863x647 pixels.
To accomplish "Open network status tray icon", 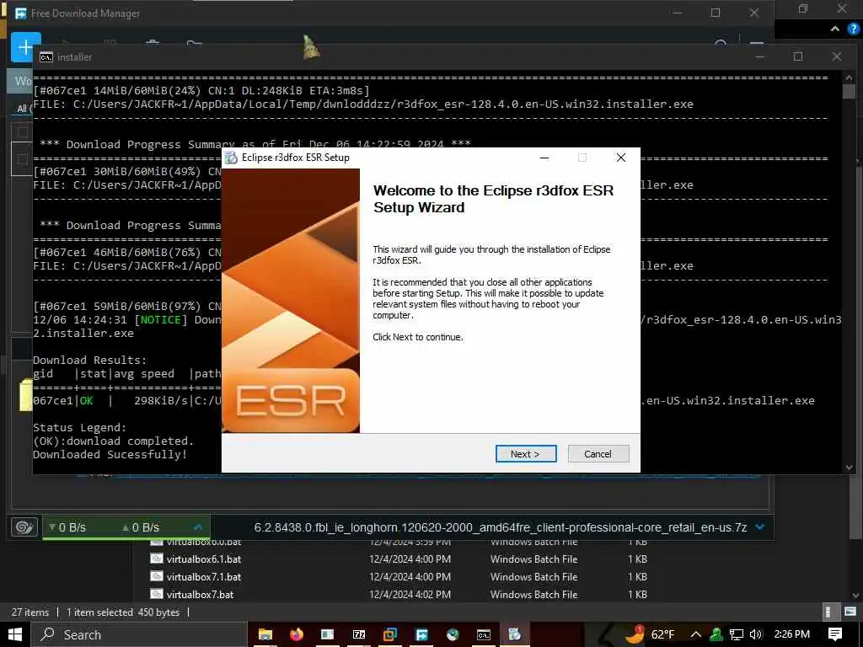I will click(737, 634).
